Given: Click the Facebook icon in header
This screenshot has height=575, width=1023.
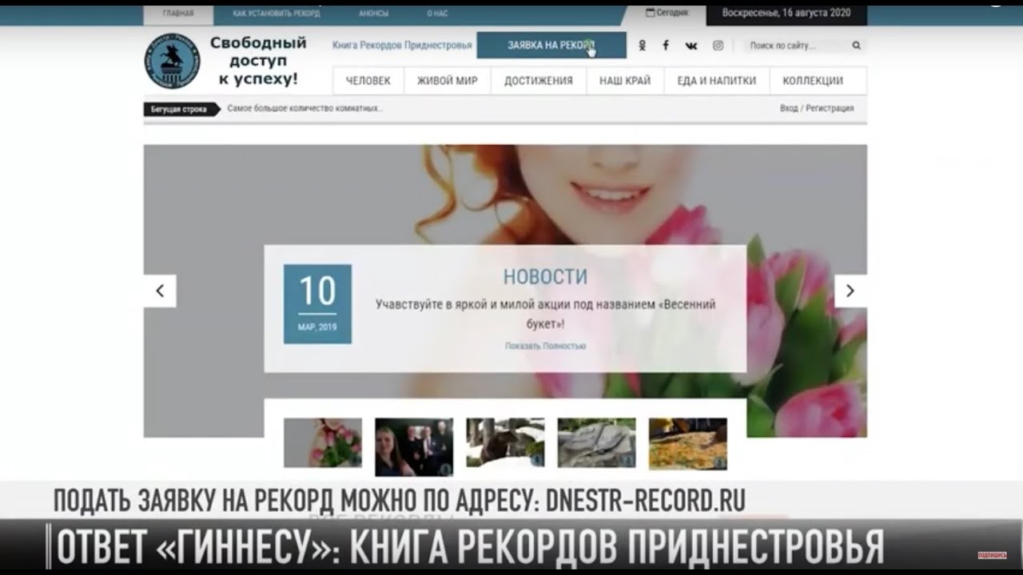Looking at the screenshot, I should tap(666, 46).
